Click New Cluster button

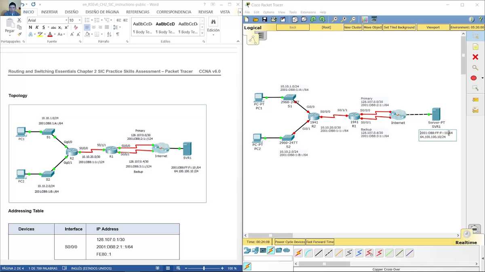353,27
